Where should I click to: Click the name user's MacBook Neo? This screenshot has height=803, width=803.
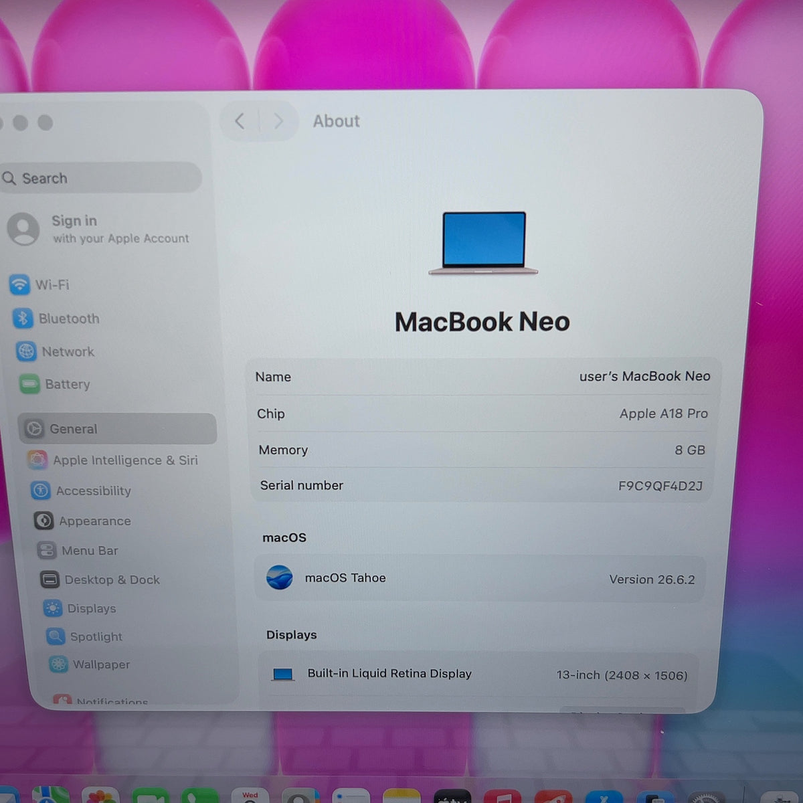[644, 376]
